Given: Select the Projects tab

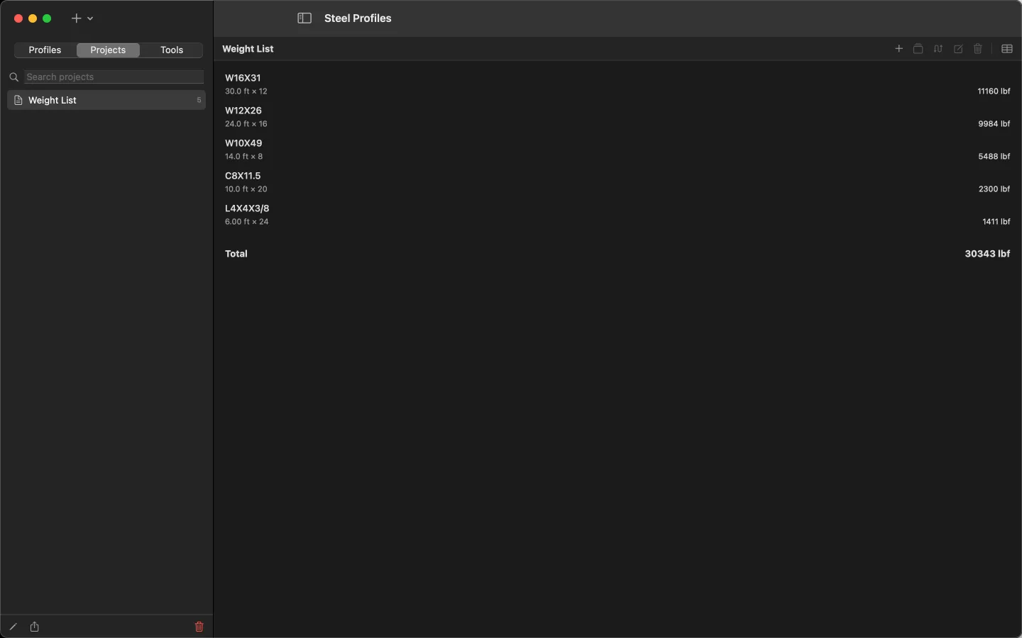Looking at the screenshot, I should click(x=108, y=50).
